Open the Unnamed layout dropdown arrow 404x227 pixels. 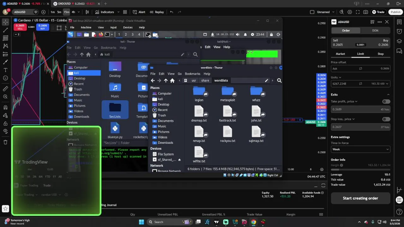tap(333, 12)
